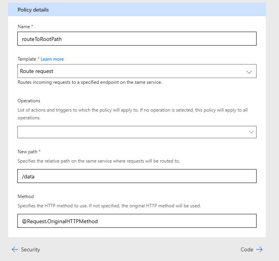Click the right arrow icon beside Code
The image size is (279, 261).
(259, 249)
